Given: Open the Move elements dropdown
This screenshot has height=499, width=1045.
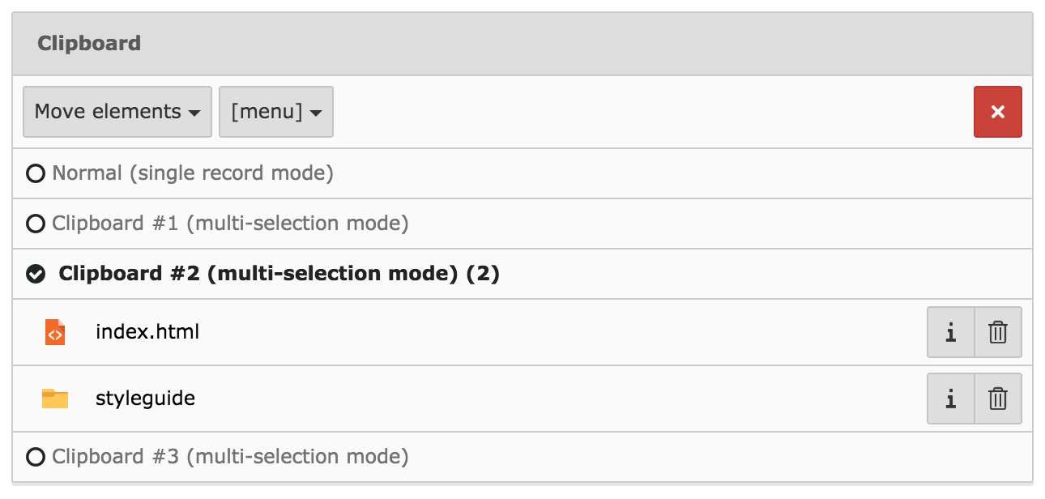Looking at the screenshot, I should click(117, 112).
